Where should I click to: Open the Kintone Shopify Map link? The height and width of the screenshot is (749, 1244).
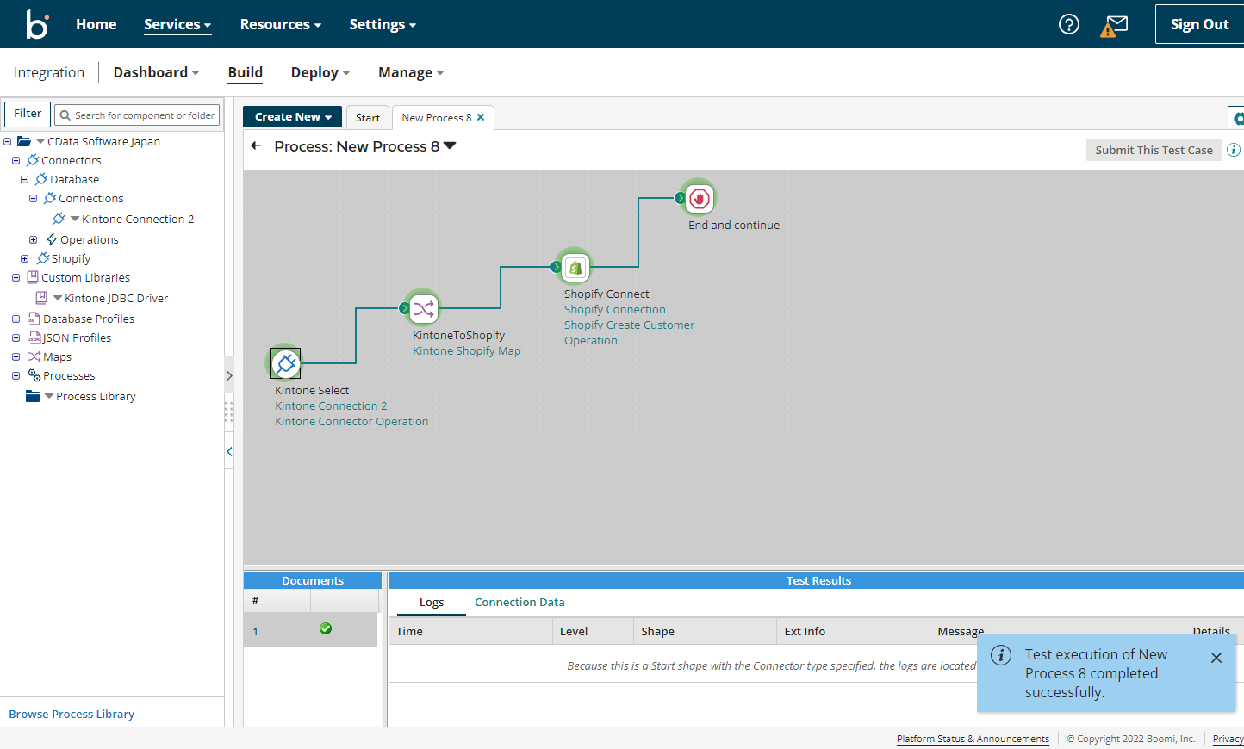467,350
